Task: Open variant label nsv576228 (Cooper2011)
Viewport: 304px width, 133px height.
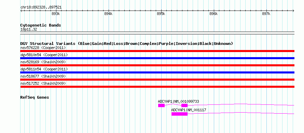Action: pyautogui.click(x=43, y=48)
